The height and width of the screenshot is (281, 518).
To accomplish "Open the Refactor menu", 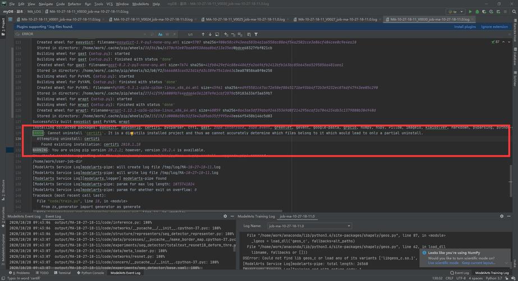I will (x=74, y=4).
